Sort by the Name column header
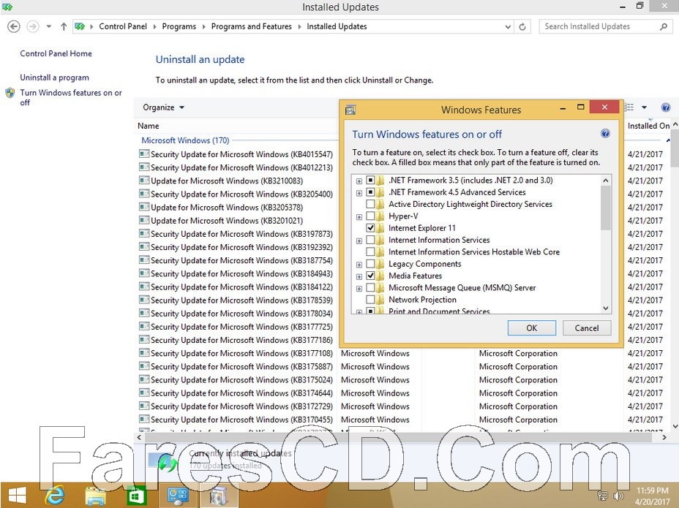 148,126
